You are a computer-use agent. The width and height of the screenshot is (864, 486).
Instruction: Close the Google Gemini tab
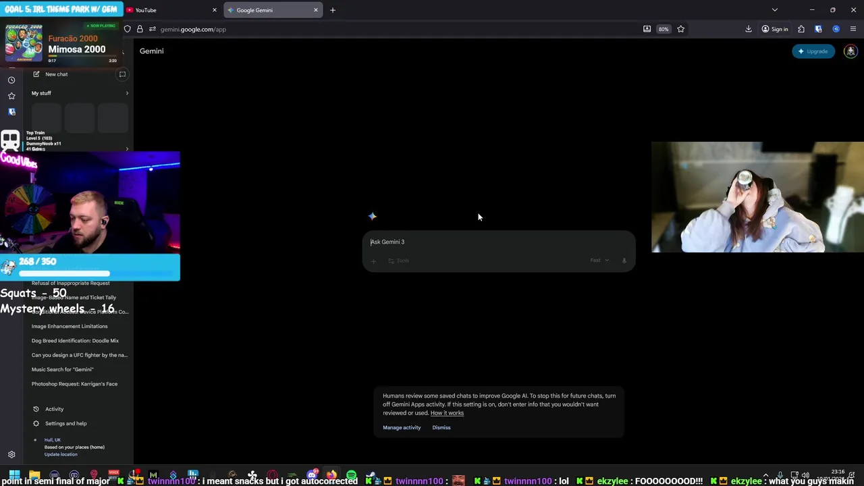coord(315,10)
